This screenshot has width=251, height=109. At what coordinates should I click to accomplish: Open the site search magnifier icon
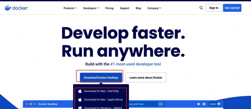coord(201,8)
